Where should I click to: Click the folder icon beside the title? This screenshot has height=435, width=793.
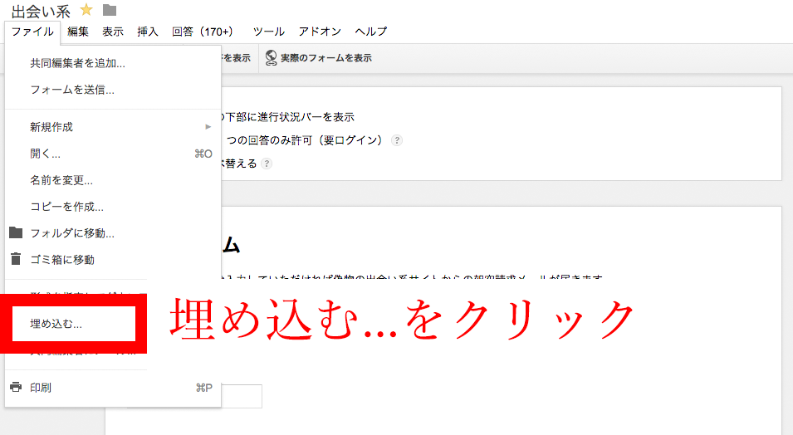tap(110, 10)
